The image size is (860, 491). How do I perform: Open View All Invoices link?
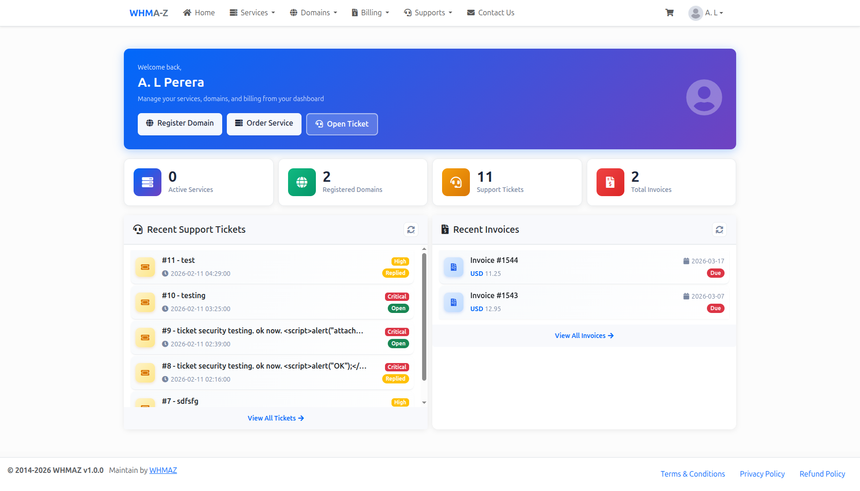coord(584,335)
